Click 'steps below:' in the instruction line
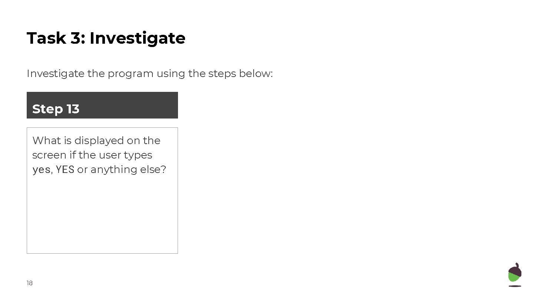This screenshot has width=534, height=300. pyautogui.click(x=241, y=74)
